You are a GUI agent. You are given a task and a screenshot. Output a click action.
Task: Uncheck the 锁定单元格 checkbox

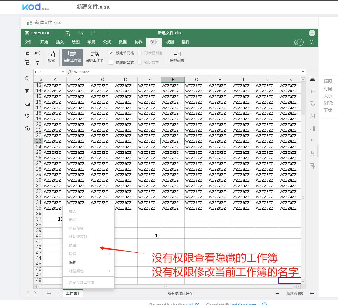coord(111,53)
